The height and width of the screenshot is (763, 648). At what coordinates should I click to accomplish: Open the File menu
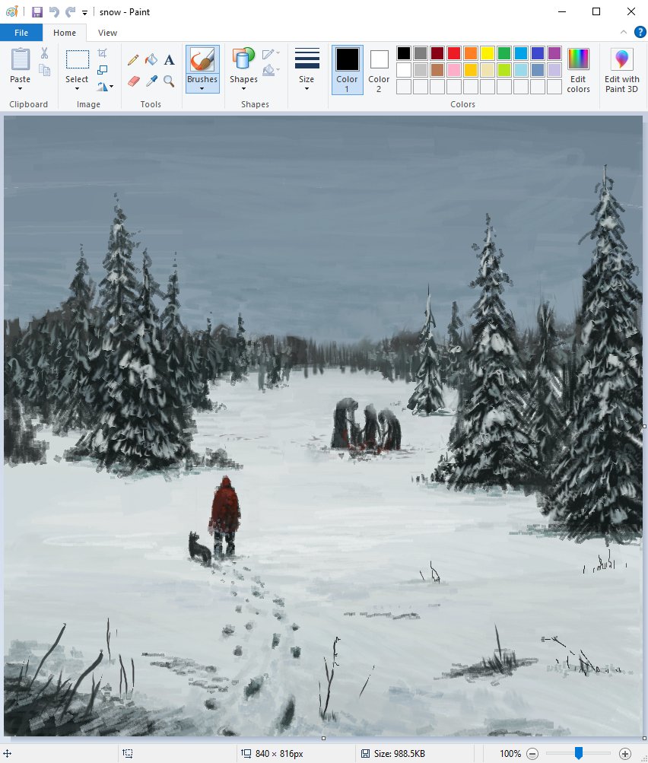coord(21,33)
